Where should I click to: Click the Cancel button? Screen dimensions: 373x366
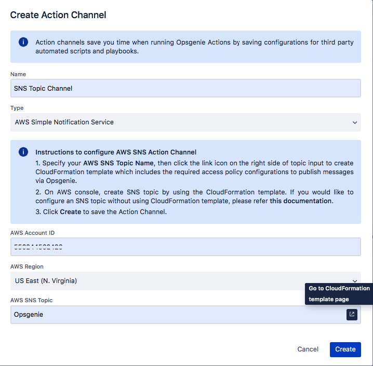[x=308, y=349]
